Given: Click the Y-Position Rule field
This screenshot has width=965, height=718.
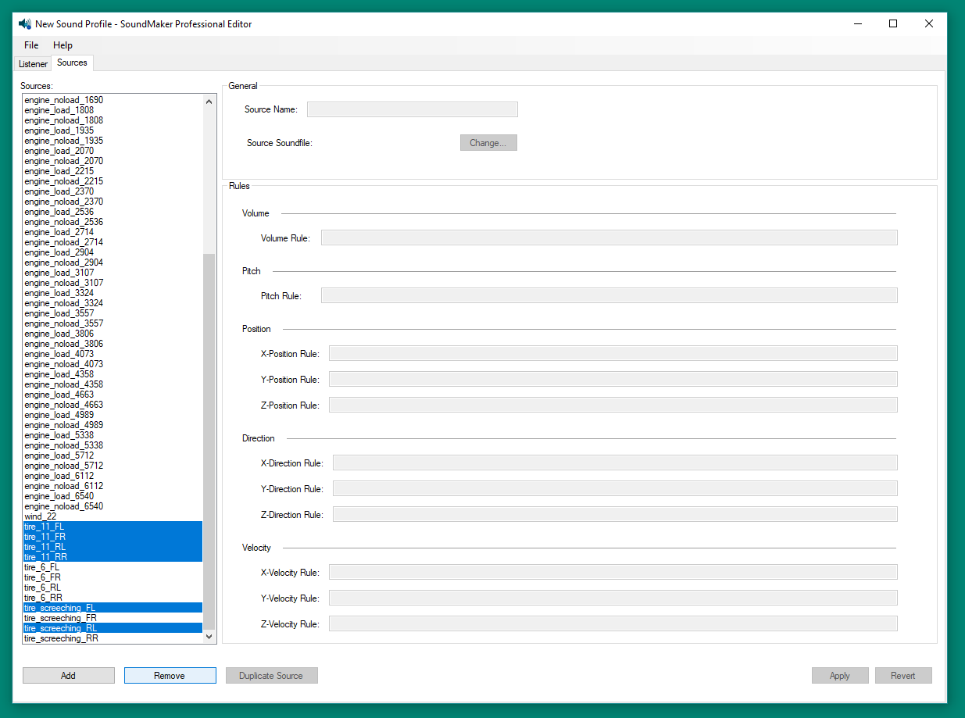Looking at the screenshot, I should tap(613, 379).
